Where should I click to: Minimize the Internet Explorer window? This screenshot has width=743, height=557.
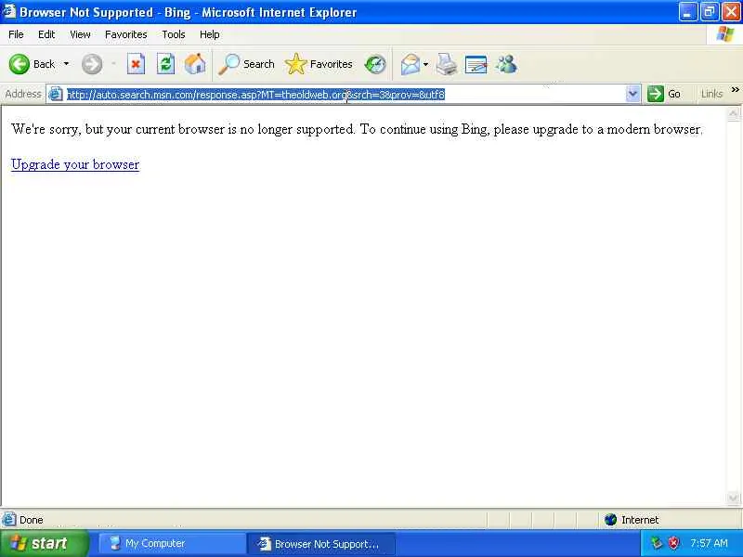(687, 11)
